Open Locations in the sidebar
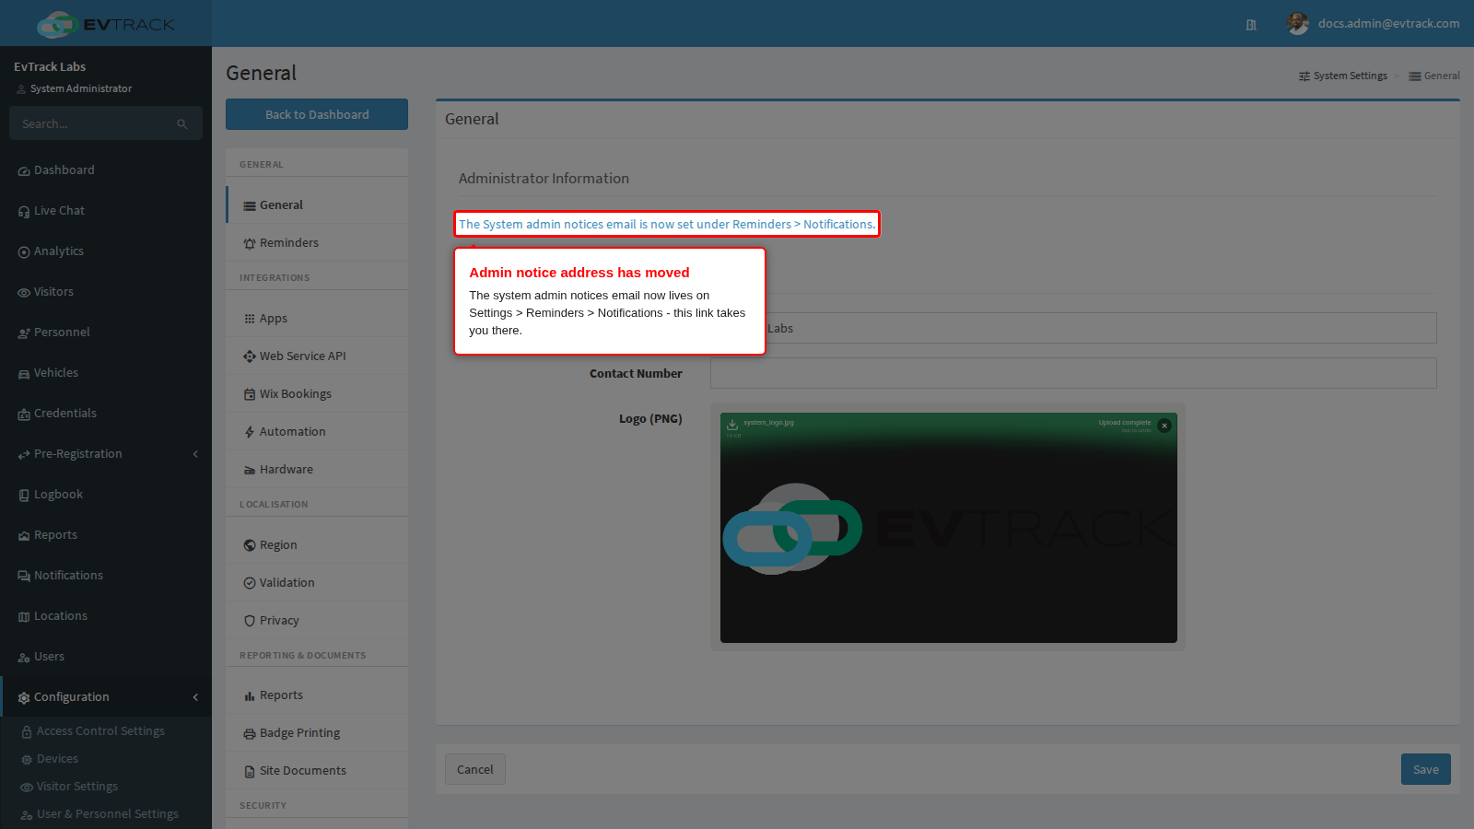This screenshot has height=829, width=1474. pyautogui.click(x=106, y=616)
